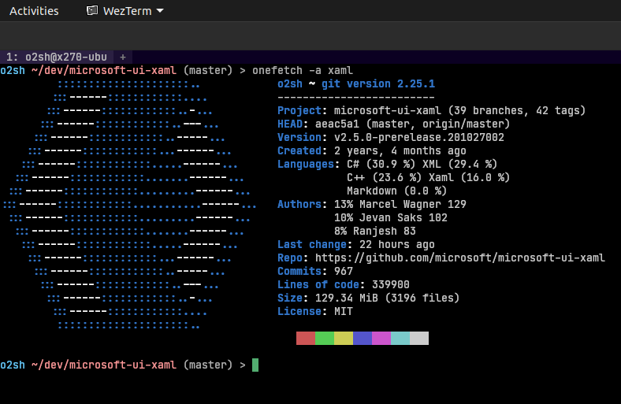The image size is (621, 404).
Task: Click the 'Authors' label
Action: pos(299,204)
